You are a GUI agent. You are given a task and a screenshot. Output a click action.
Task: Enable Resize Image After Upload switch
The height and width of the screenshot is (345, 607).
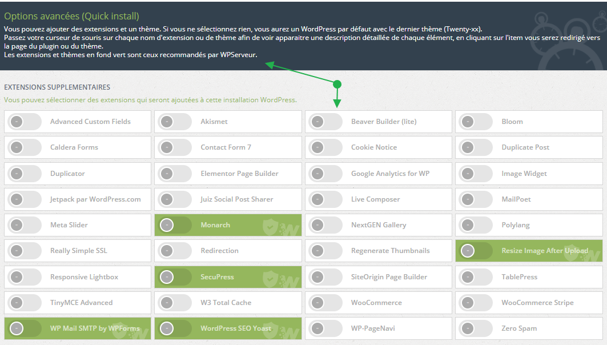[x=476, y=251]
